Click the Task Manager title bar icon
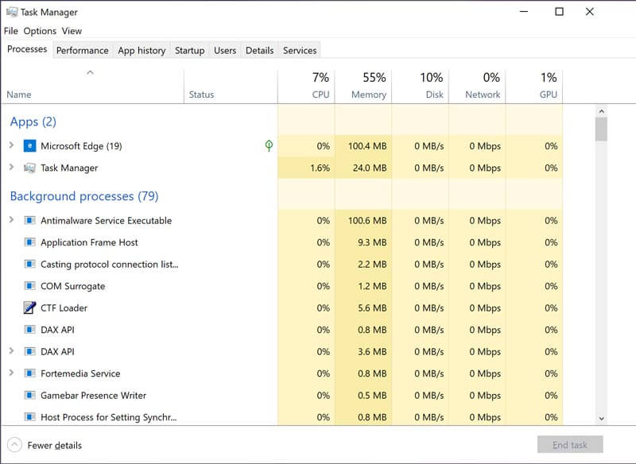The image size is (636, 464). pos(12,12)
